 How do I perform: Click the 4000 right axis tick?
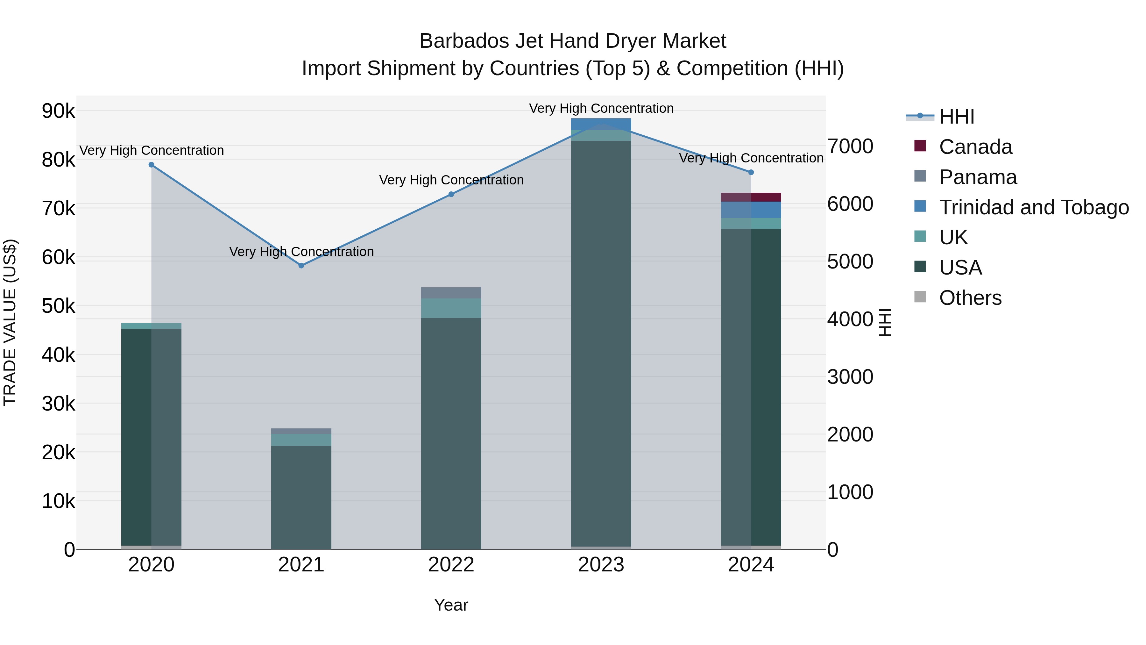pos(850,319)
